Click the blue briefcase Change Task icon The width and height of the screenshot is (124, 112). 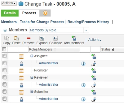click(x=21, y=4)
